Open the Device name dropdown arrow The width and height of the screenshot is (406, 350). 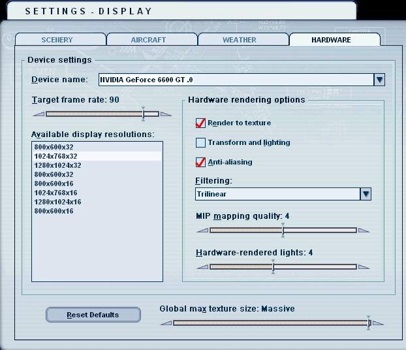coord(379,80)
